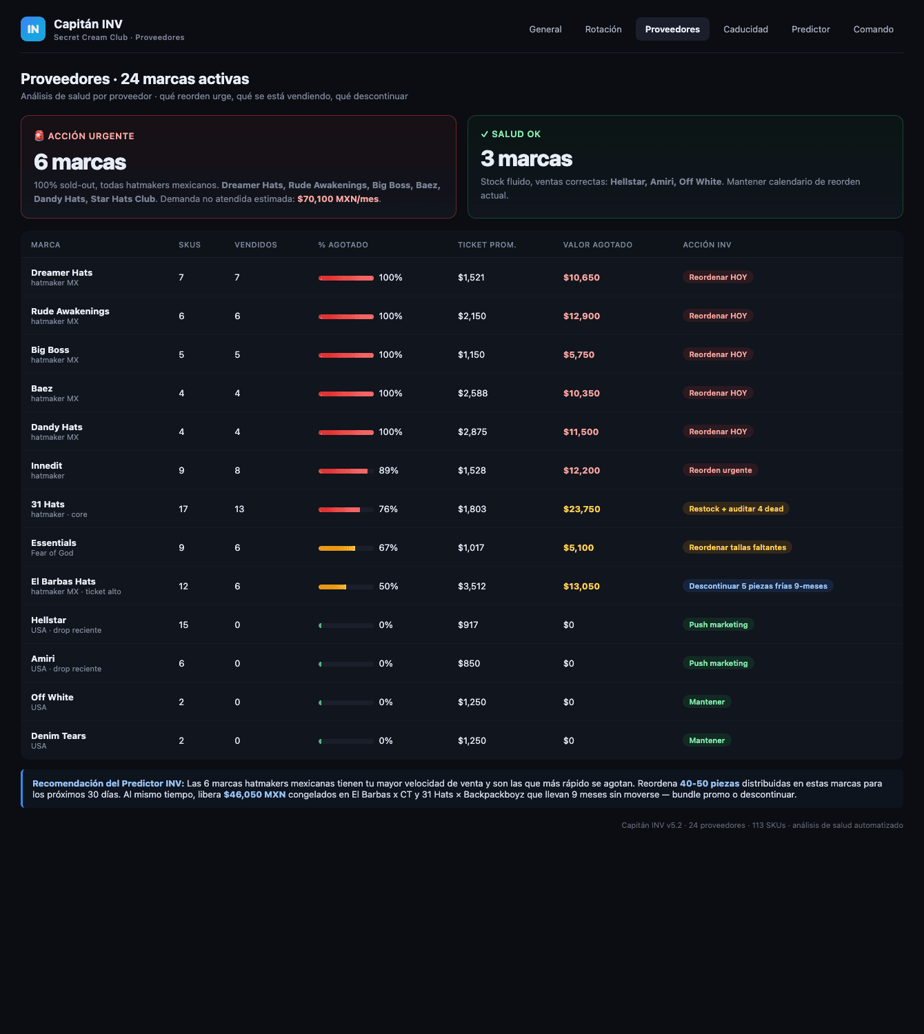
Task: Click the Acción Urgente 6 marcas card
Action: point(239,167)
